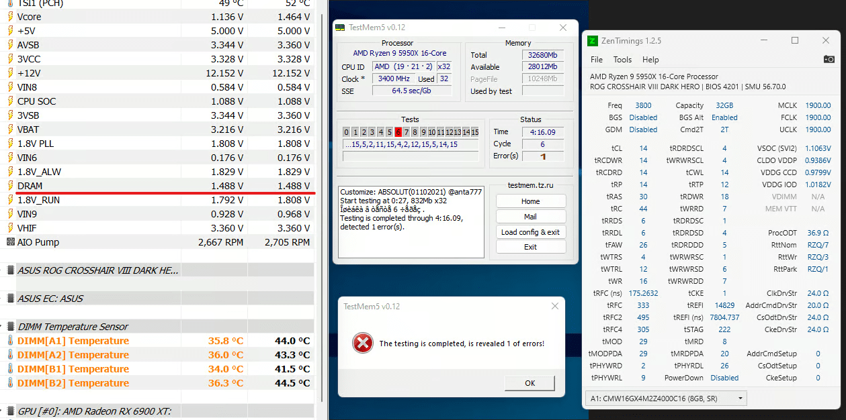Viewport: 846px width, 420px height.
Task: Select the DIMM[A1] Temperature row
Action: point(159,341)
